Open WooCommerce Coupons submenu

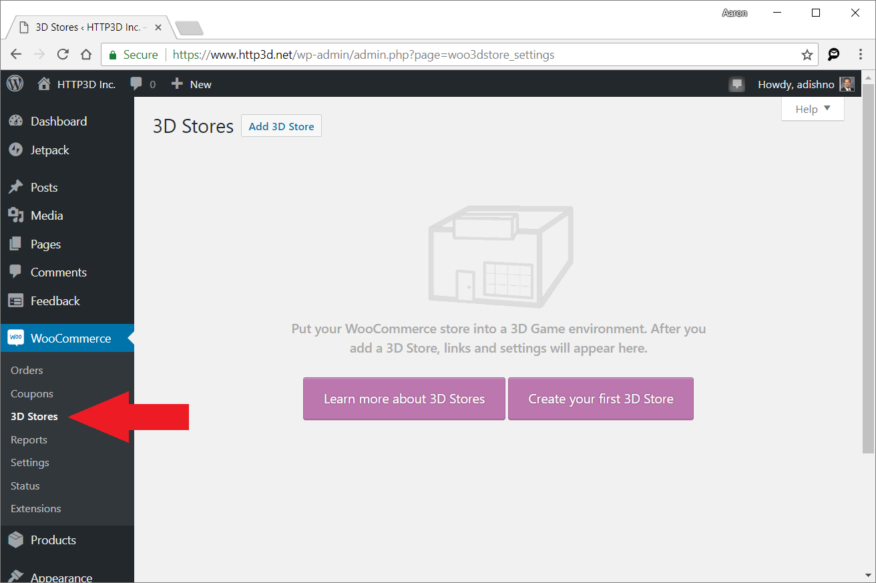(x=32, y=394)
